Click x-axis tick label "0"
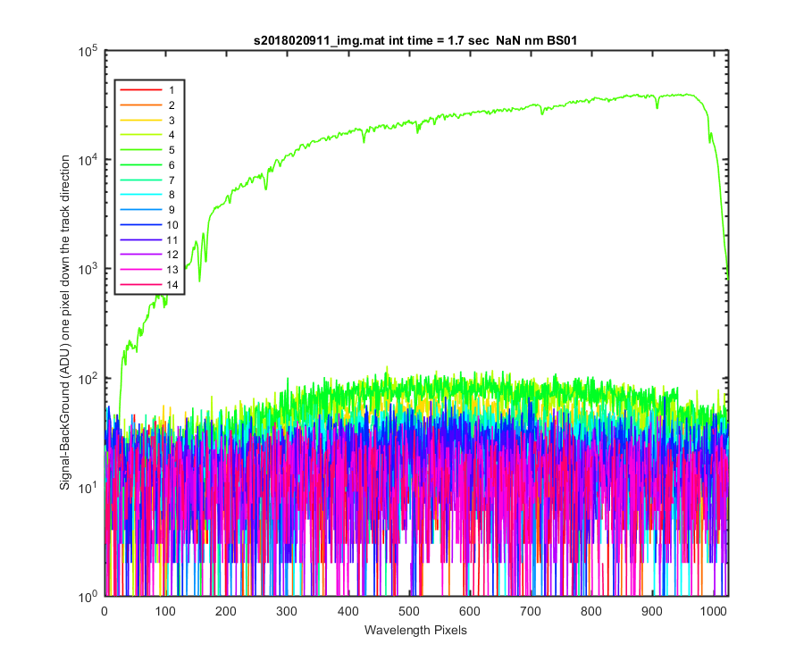This screenshot has height=670, width=804. [105, 612]
